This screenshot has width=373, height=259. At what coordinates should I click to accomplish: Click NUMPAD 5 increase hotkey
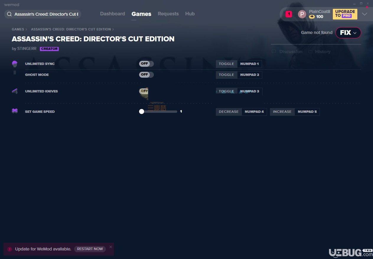click(x=307, y=112)
